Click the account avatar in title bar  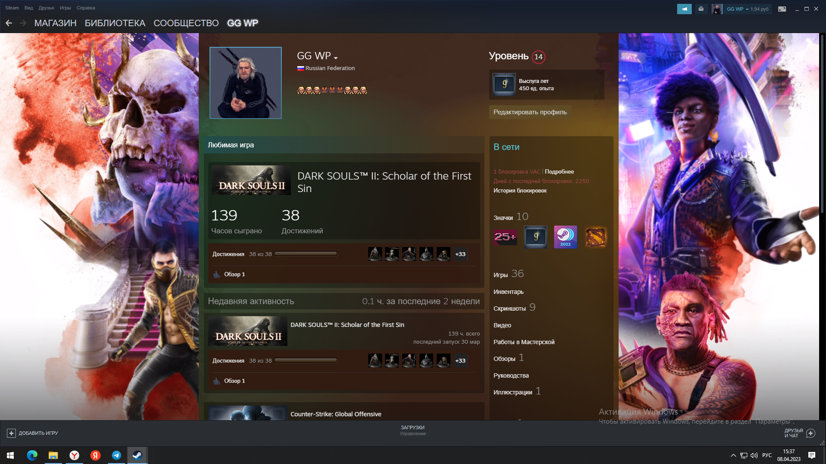click(x=717, y=9)
